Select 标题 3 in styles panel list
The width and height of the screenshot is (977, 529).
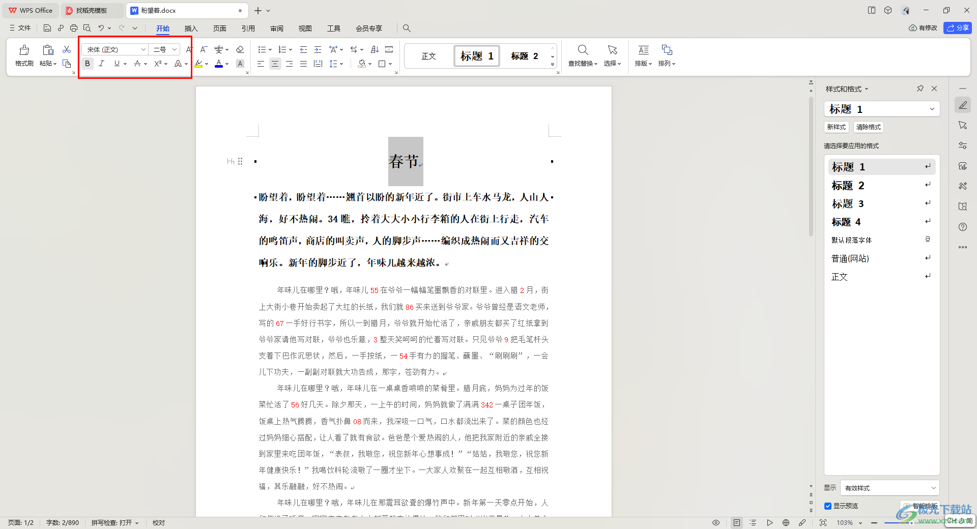point(881,203)
